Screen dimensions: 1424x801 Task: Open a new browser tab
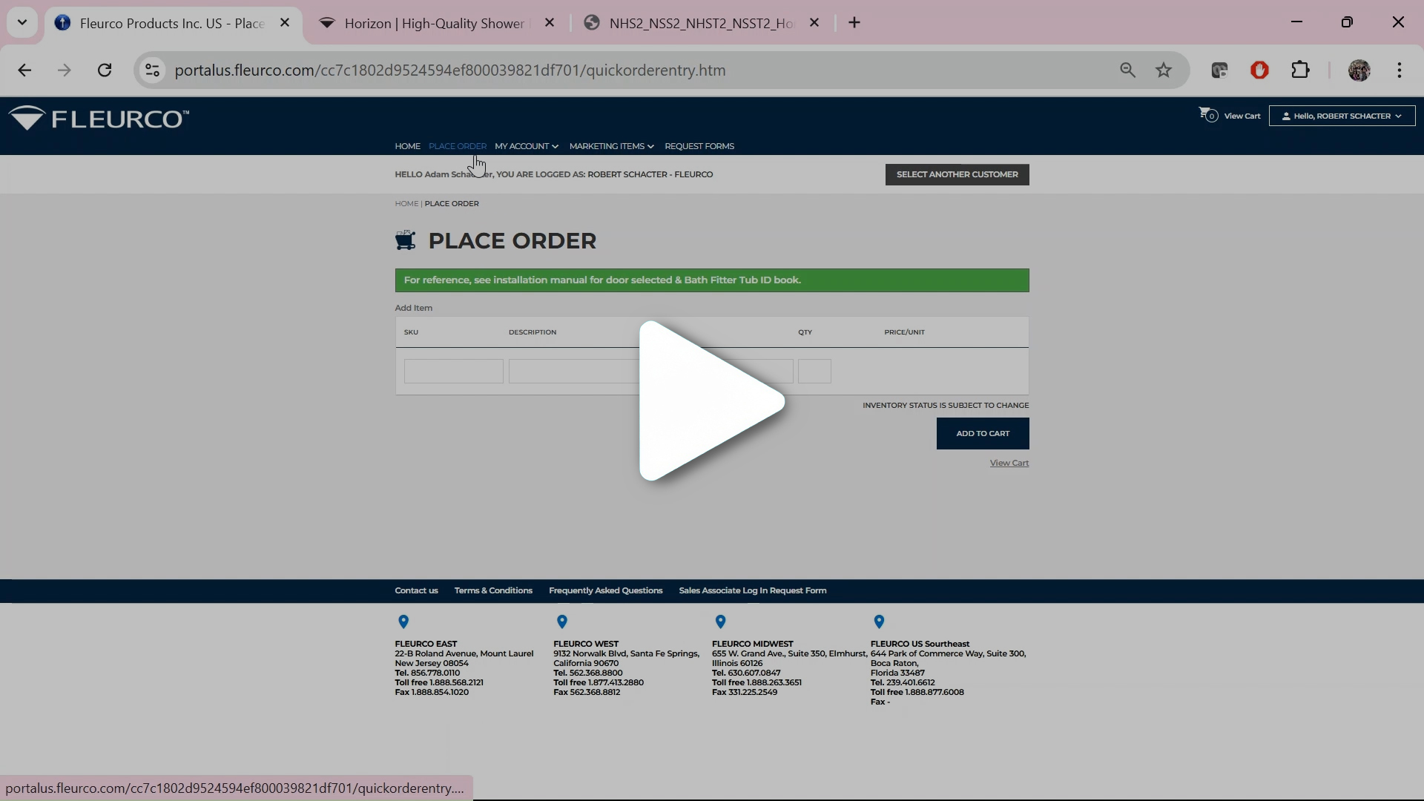point(854,23)
